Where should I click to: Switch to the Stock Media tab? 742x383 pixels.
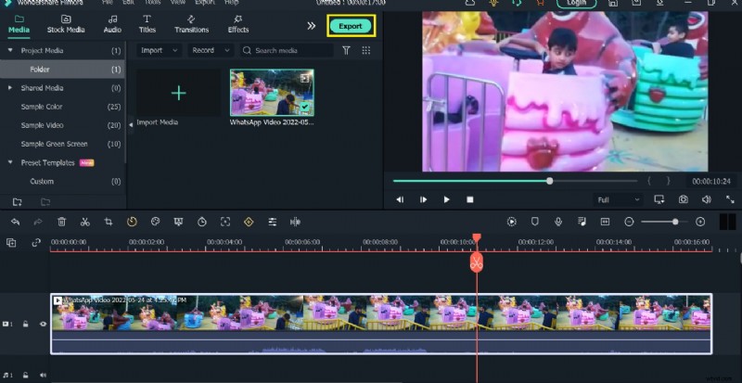pos(66,24)
